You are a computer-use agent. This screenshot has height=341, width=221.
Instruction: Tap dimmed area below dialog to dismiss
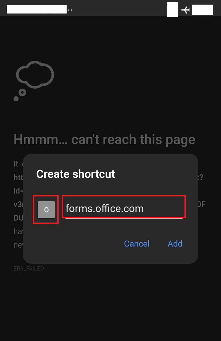110,304
